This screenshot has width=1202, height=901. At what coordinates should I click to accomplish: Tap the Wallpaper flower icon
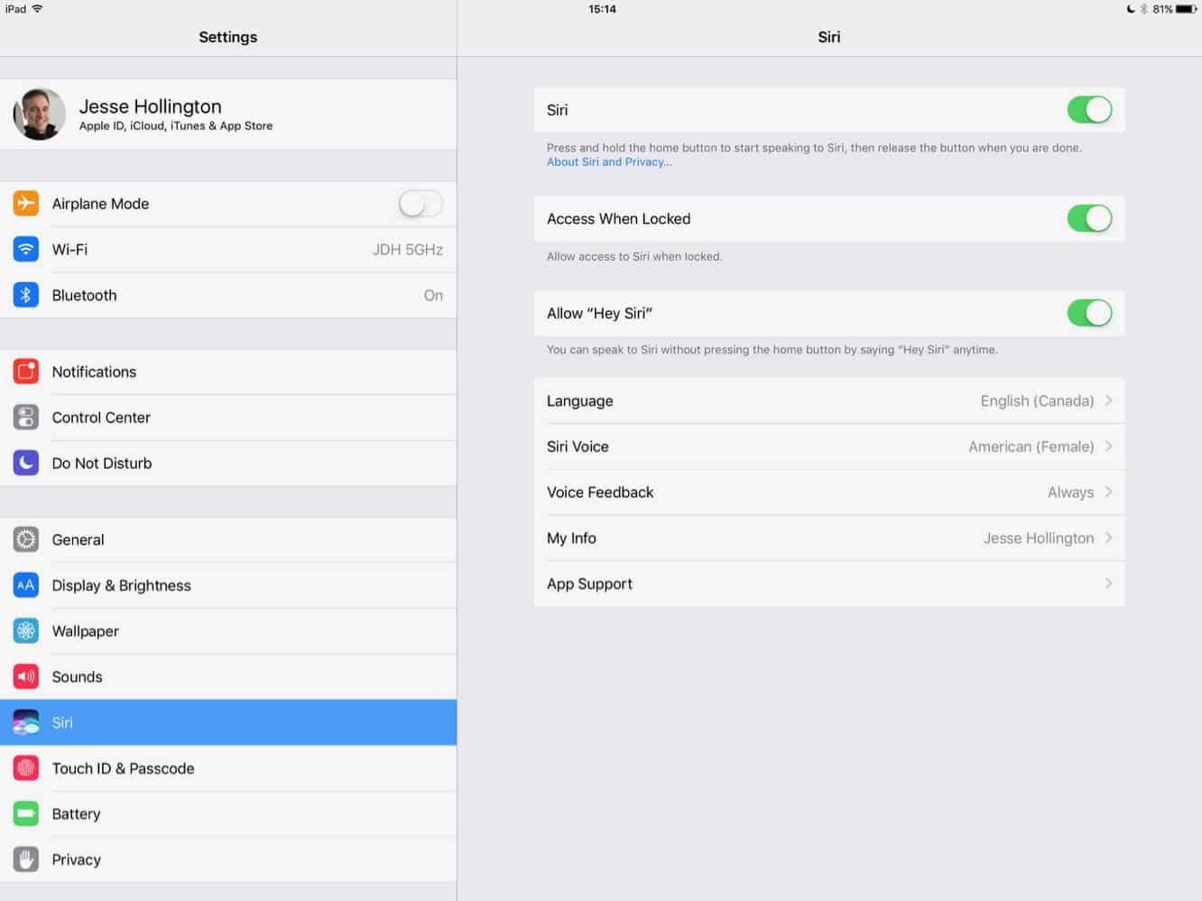(x=26, y=631)
